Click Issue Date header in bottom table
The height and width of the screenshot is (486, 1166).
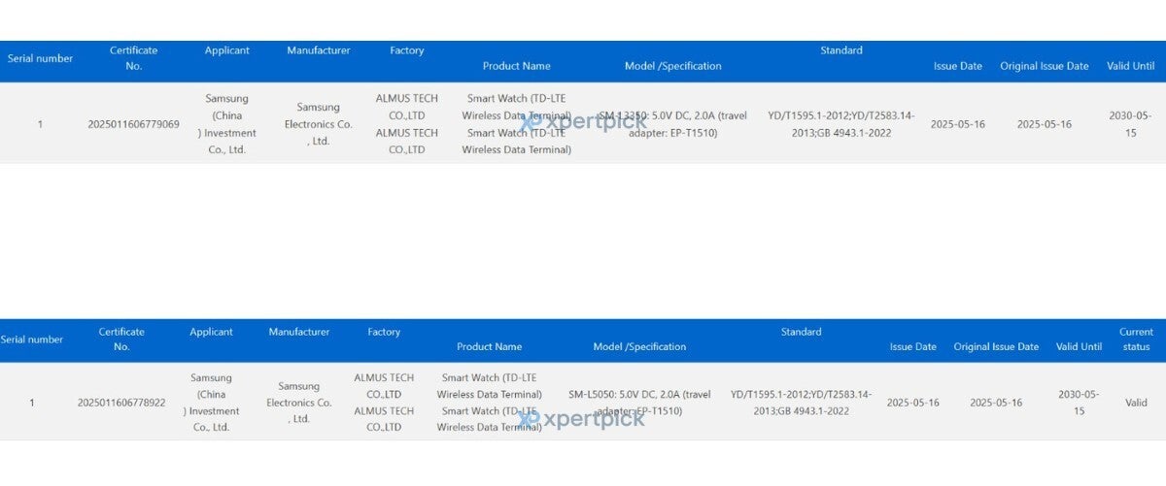(912, 346)
